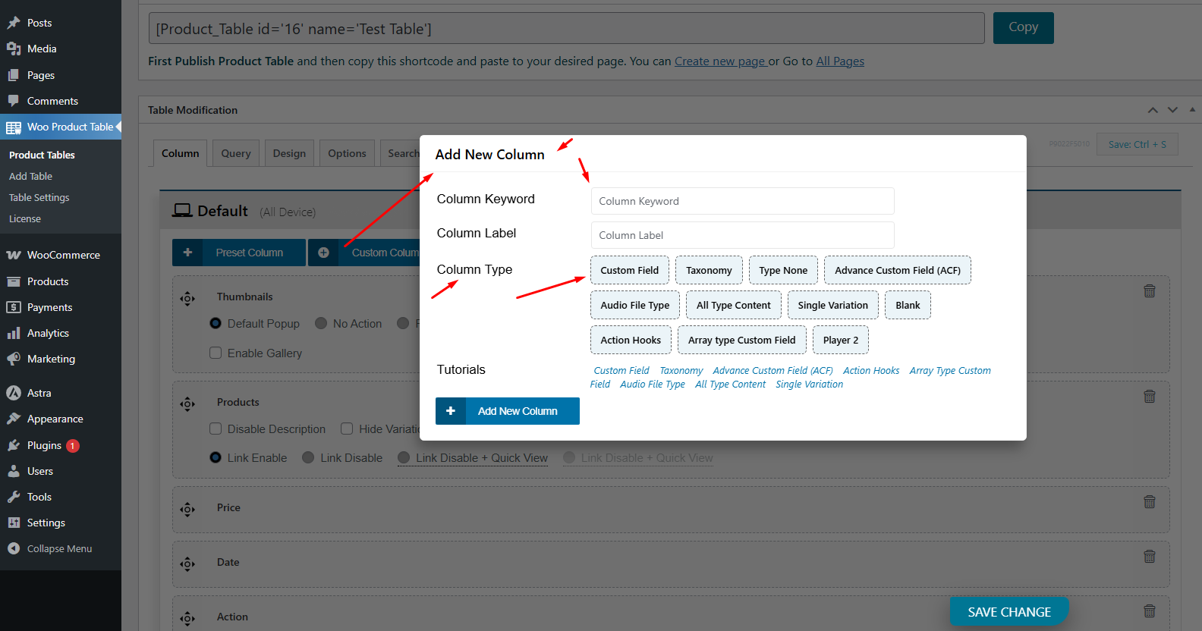The image size is (1202, 631).
Task: Click the move handle for Products row
Action: 187,403
